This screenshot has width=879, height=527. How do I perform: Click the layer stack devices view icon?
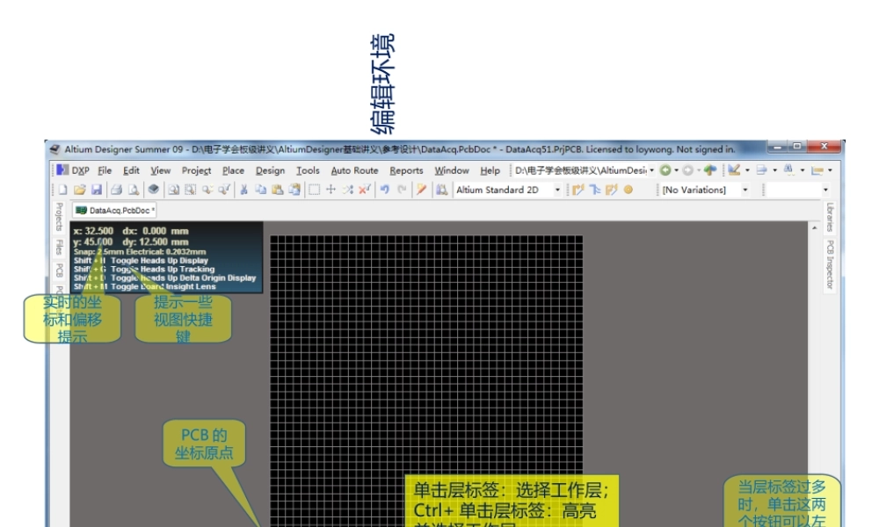click(153, 190)
